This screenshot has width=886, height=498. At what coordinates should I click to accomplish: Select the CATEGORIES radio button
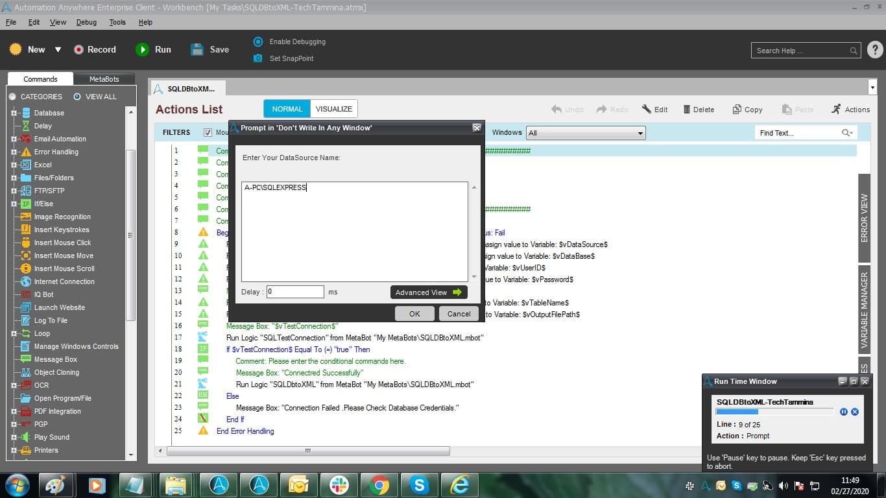[x=12, y=97]
